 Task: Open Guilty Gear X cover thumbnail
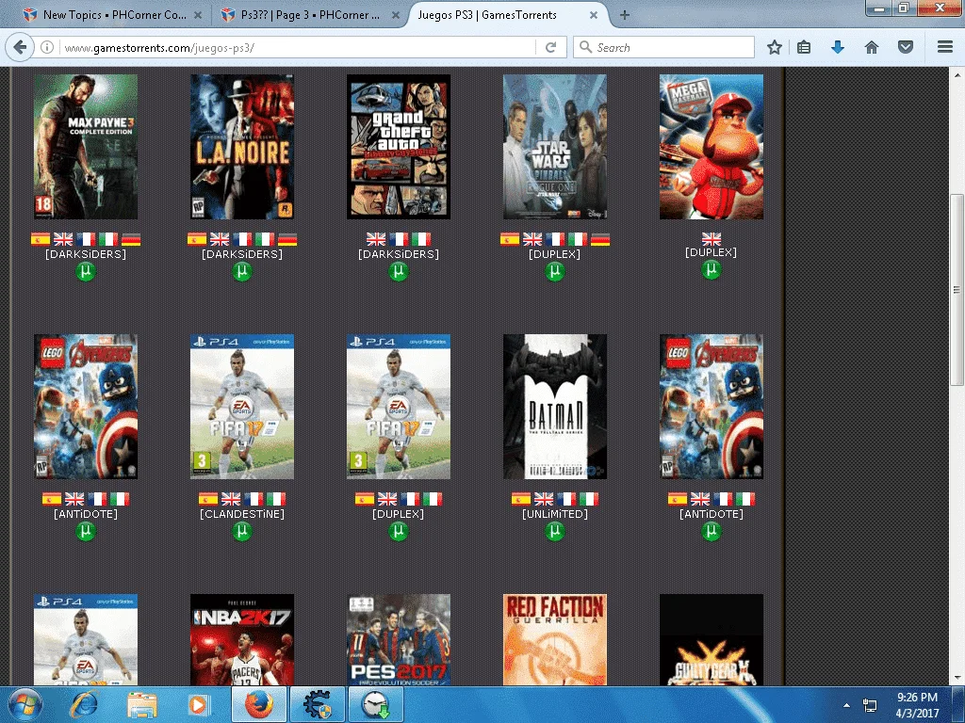(x=711, y=639)
